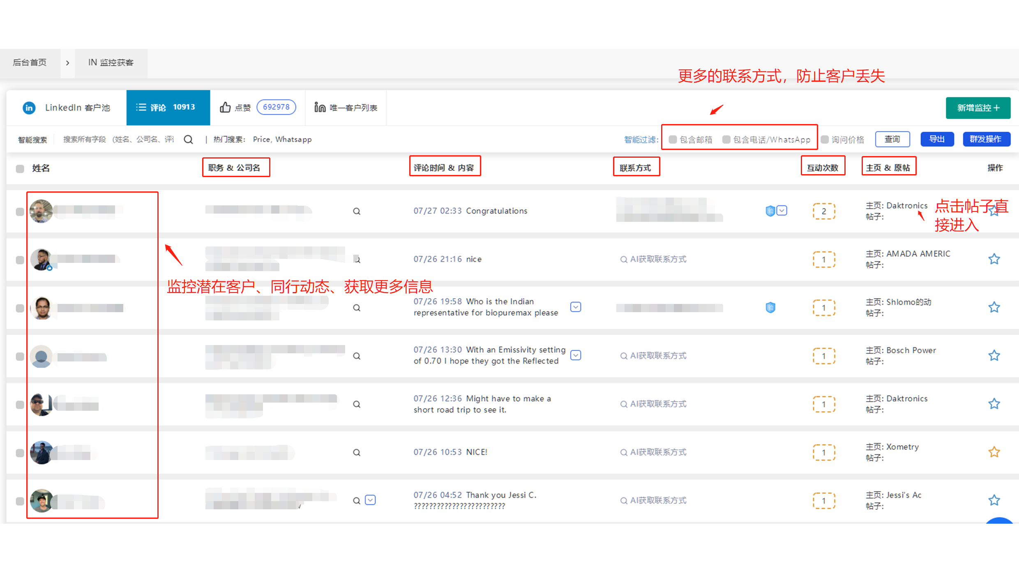
Task: Expand contact dropdown in Congratulations row
Action: (x=782, y=211)
